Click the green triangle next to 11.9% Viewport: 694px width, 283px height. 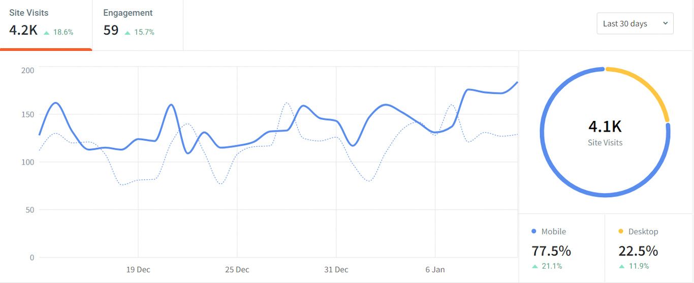click(x=622, y=266)
